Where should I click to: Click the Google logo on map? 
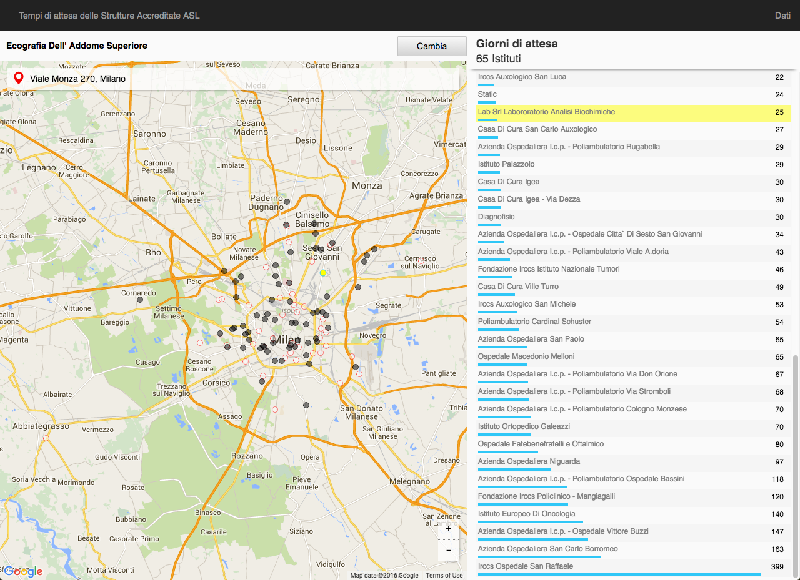click(23, 571)
